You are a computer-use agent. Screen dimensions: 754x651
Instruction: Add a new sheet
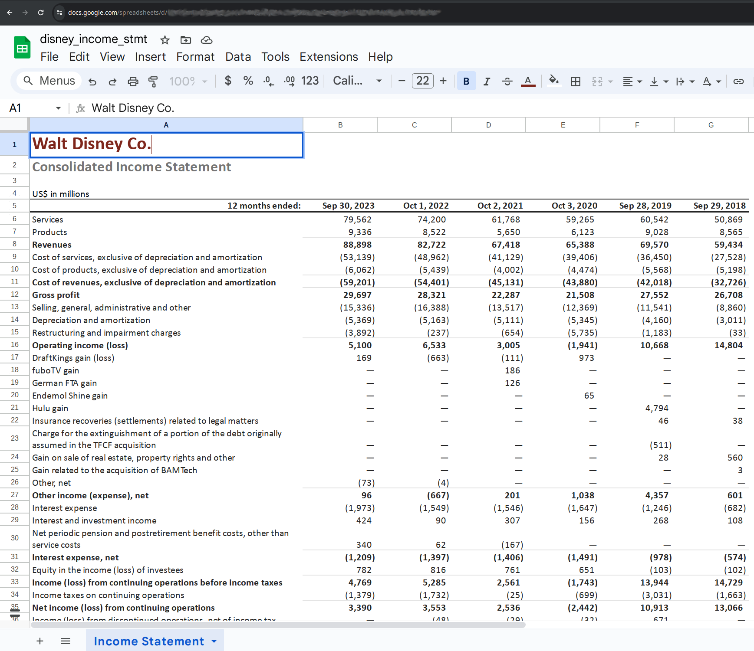click(x=40, y=641)
